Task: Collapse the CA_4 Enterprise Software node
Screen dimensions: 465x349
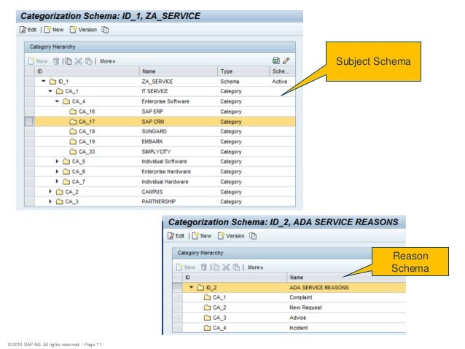Action: click(x=58, y=101)
